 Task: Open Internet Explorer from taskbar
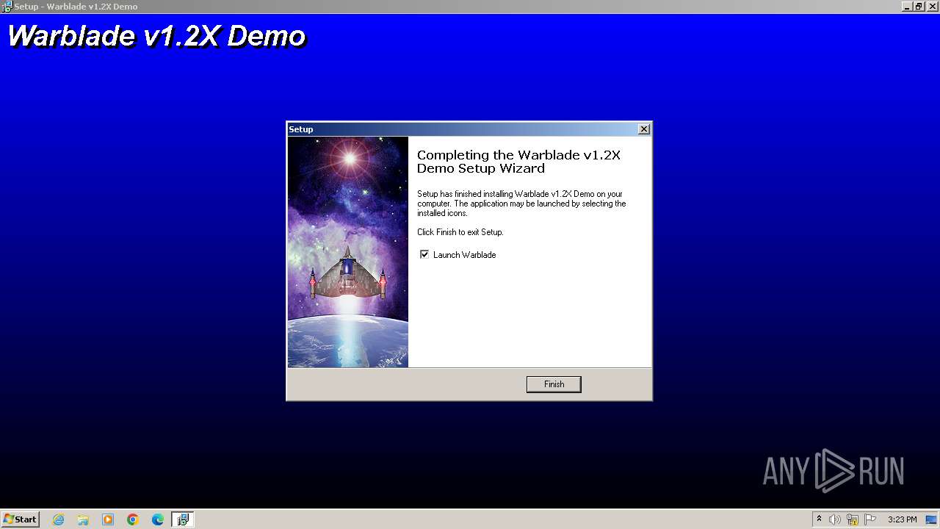(x=59, y=519)
